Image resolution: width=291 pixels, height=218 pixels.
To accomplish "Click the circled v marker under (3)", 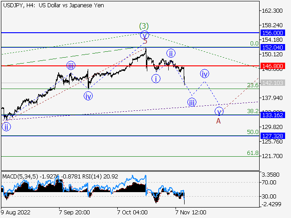I will [145, 35].
